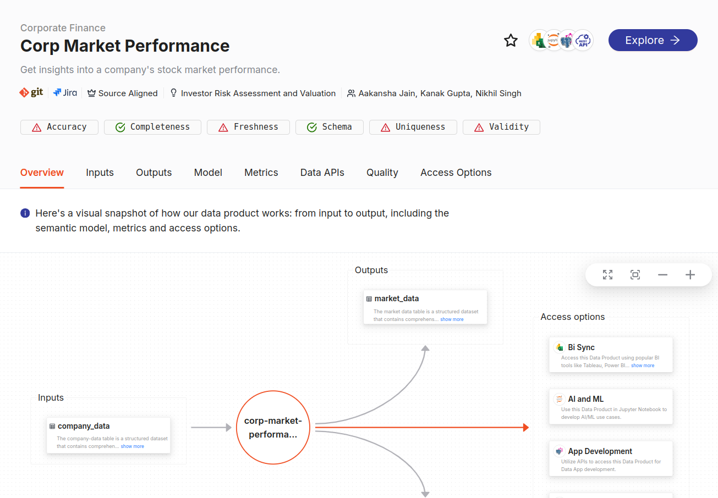718x498 pixels.
Task: Click the Validity warning triangle icon
Action: 479,128
